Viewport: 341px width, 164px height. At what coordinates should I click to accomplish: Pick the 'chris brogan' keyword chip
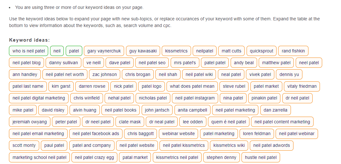[138, 74]
